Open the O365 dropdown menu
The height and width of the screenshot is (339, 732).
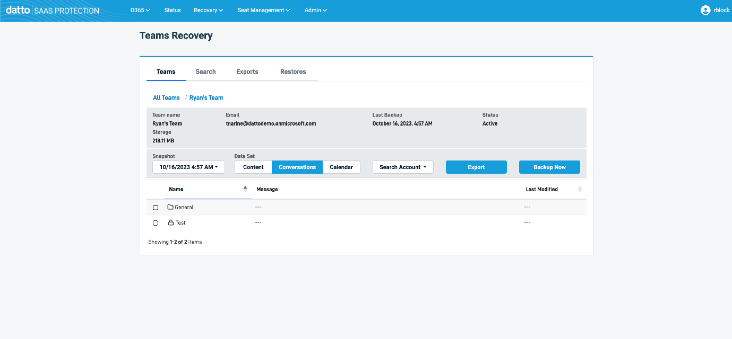click(140, 10)
